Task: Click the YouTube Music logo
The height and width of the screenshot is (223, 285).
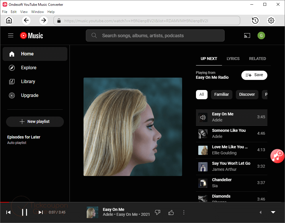Action: 32,35
